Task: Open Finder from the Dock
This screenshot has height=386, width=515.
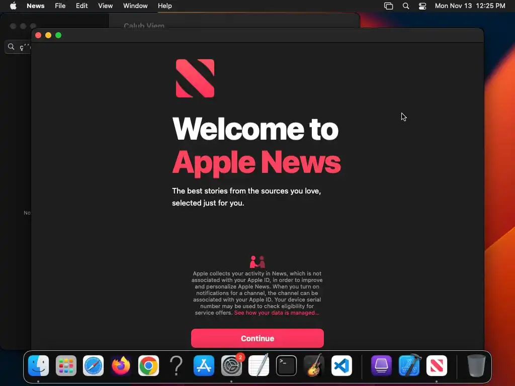Action: (x=38, y=365)
